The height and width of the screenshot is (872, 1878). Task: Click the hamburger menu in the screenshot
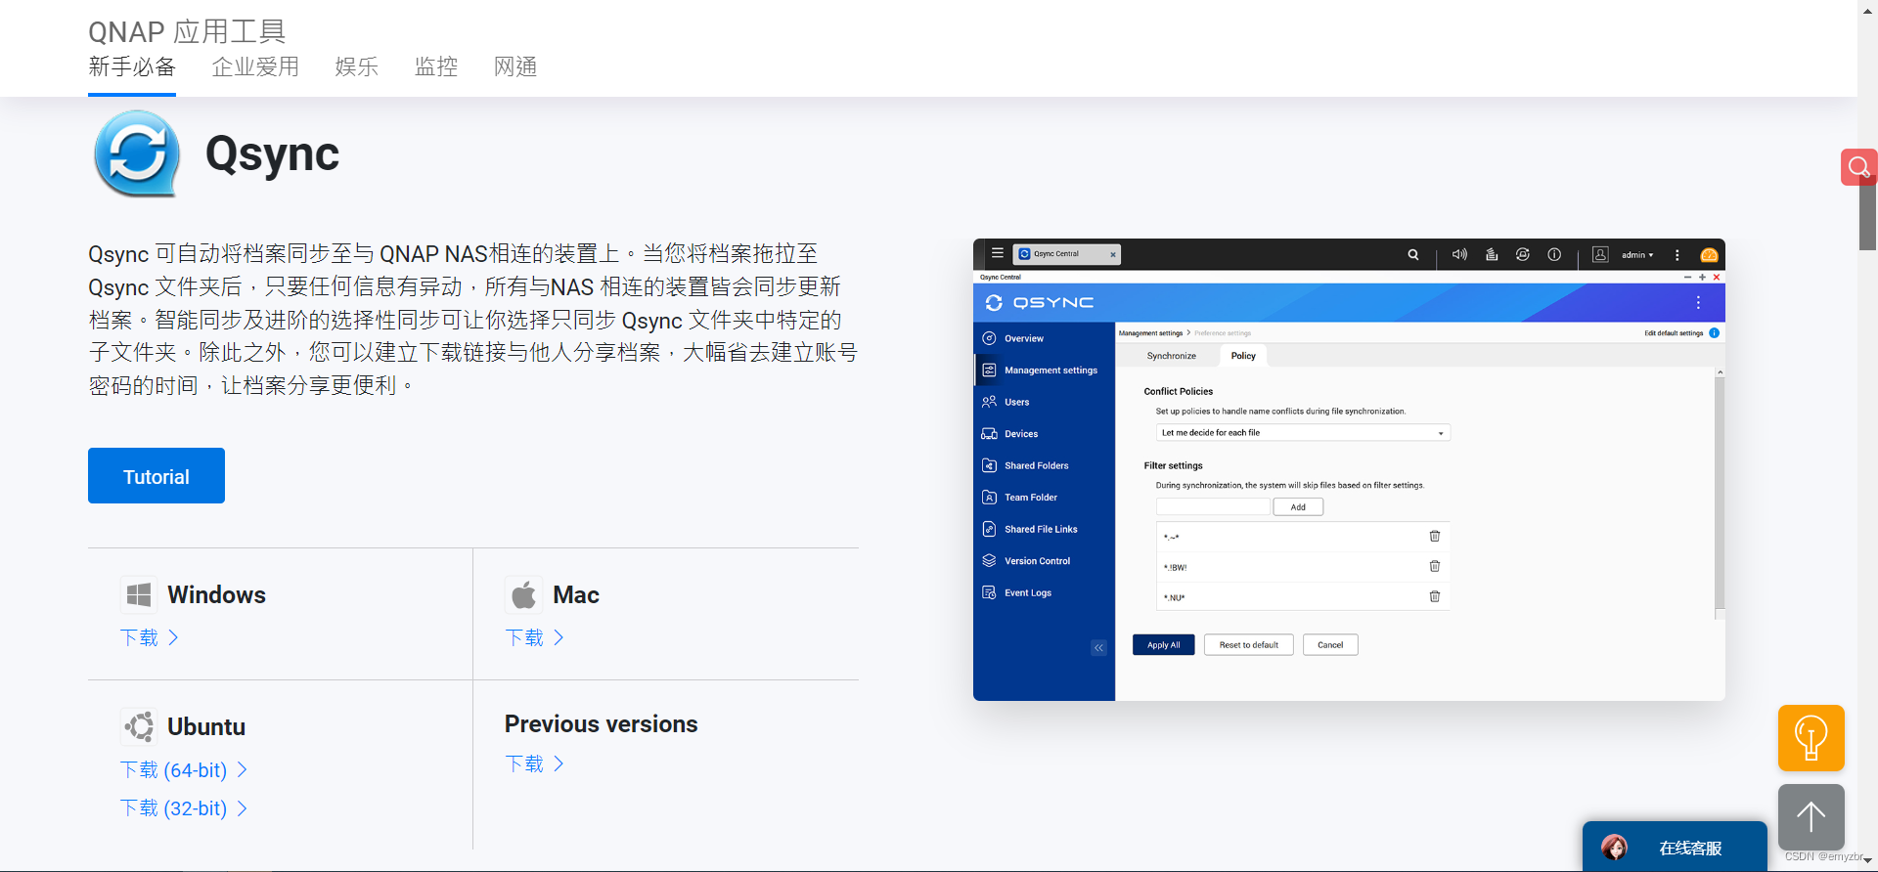click(x=997, y=253)
